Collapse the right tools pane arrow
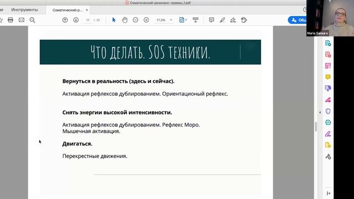The width and height of the screenshot is (354, 199). click(320, 112)
